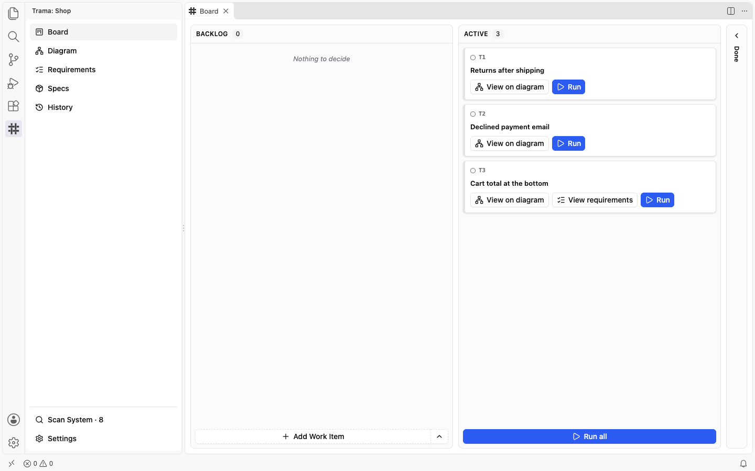Open the Source Control icon
The height and width of the screenshot is (471, 755).
click(x=14, y=59)
